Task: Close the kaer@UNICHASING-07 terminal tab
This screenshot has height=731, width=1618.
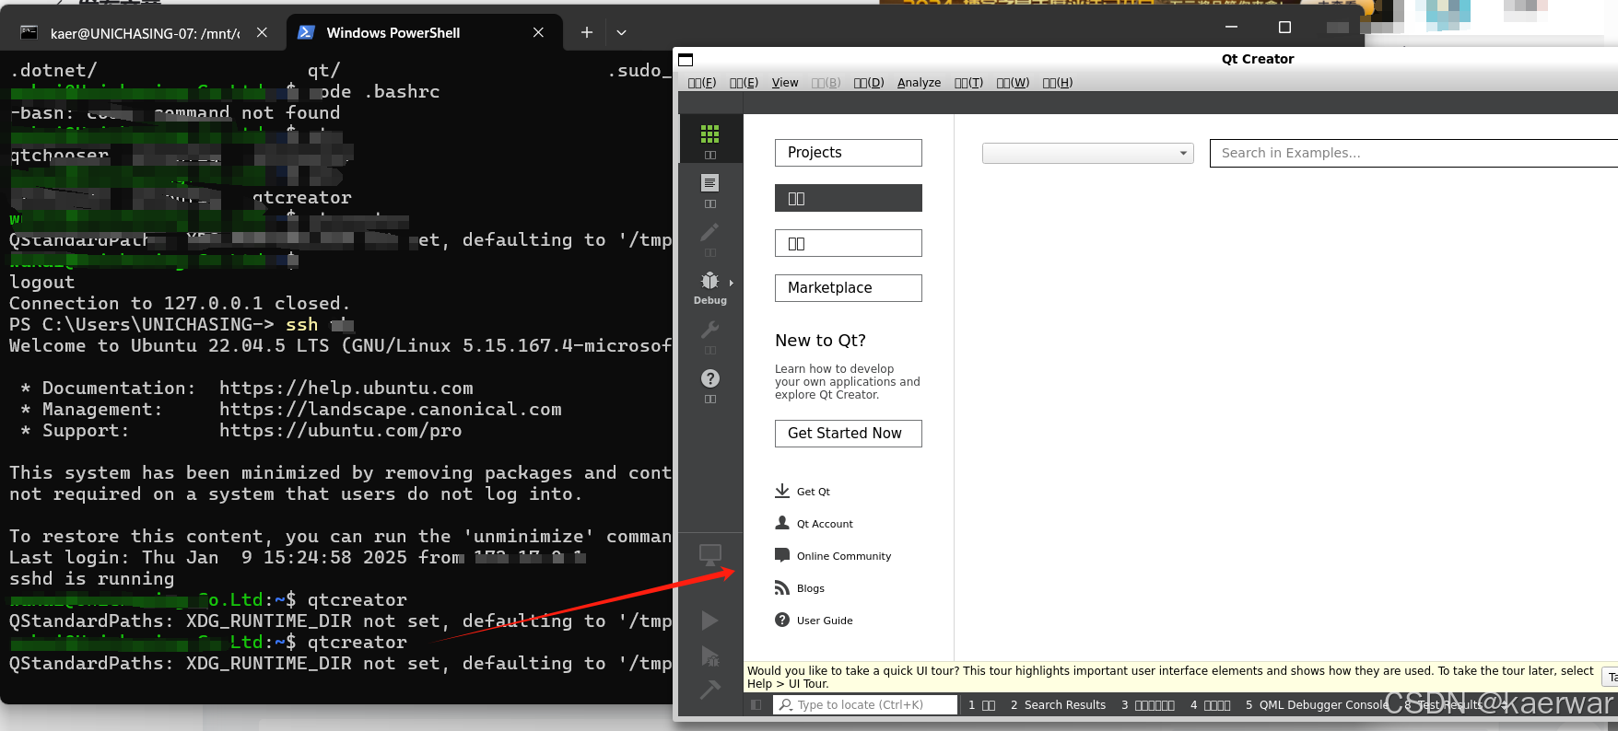Action: click(x=262, y=32)
